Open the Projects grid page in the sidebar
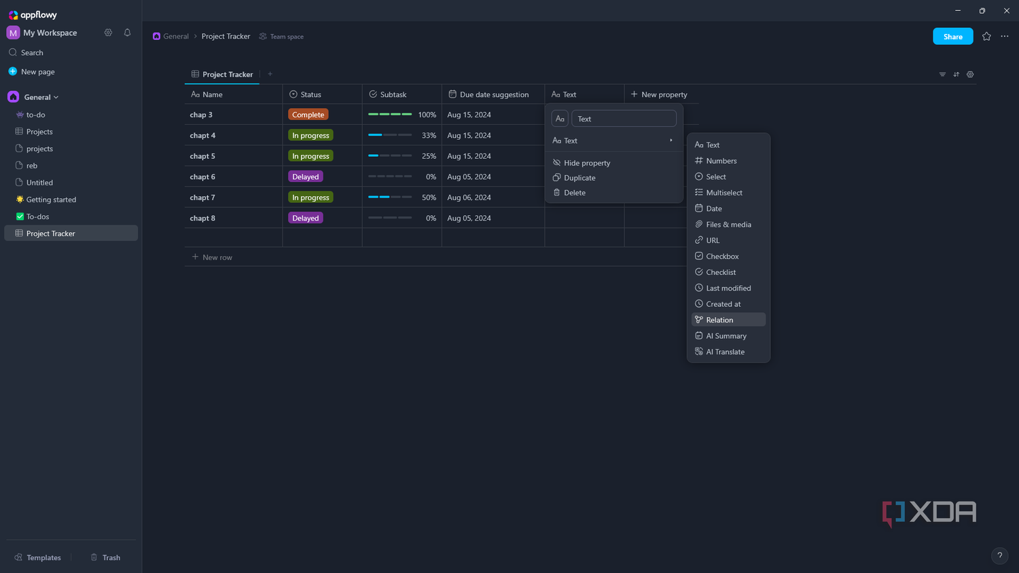 [71, 132]
